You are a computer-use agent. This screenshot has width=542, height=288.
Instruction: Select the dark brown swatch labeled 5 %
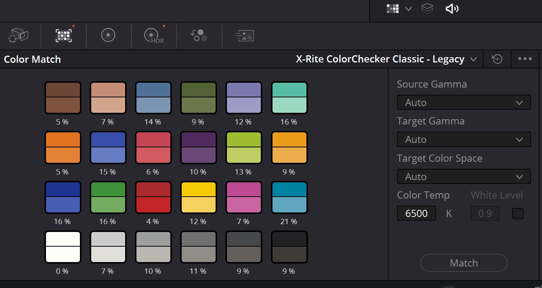[x=63, y=98]
